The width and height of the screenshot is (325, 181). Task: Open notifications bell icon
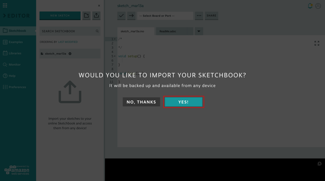click(x=310, y=6)
